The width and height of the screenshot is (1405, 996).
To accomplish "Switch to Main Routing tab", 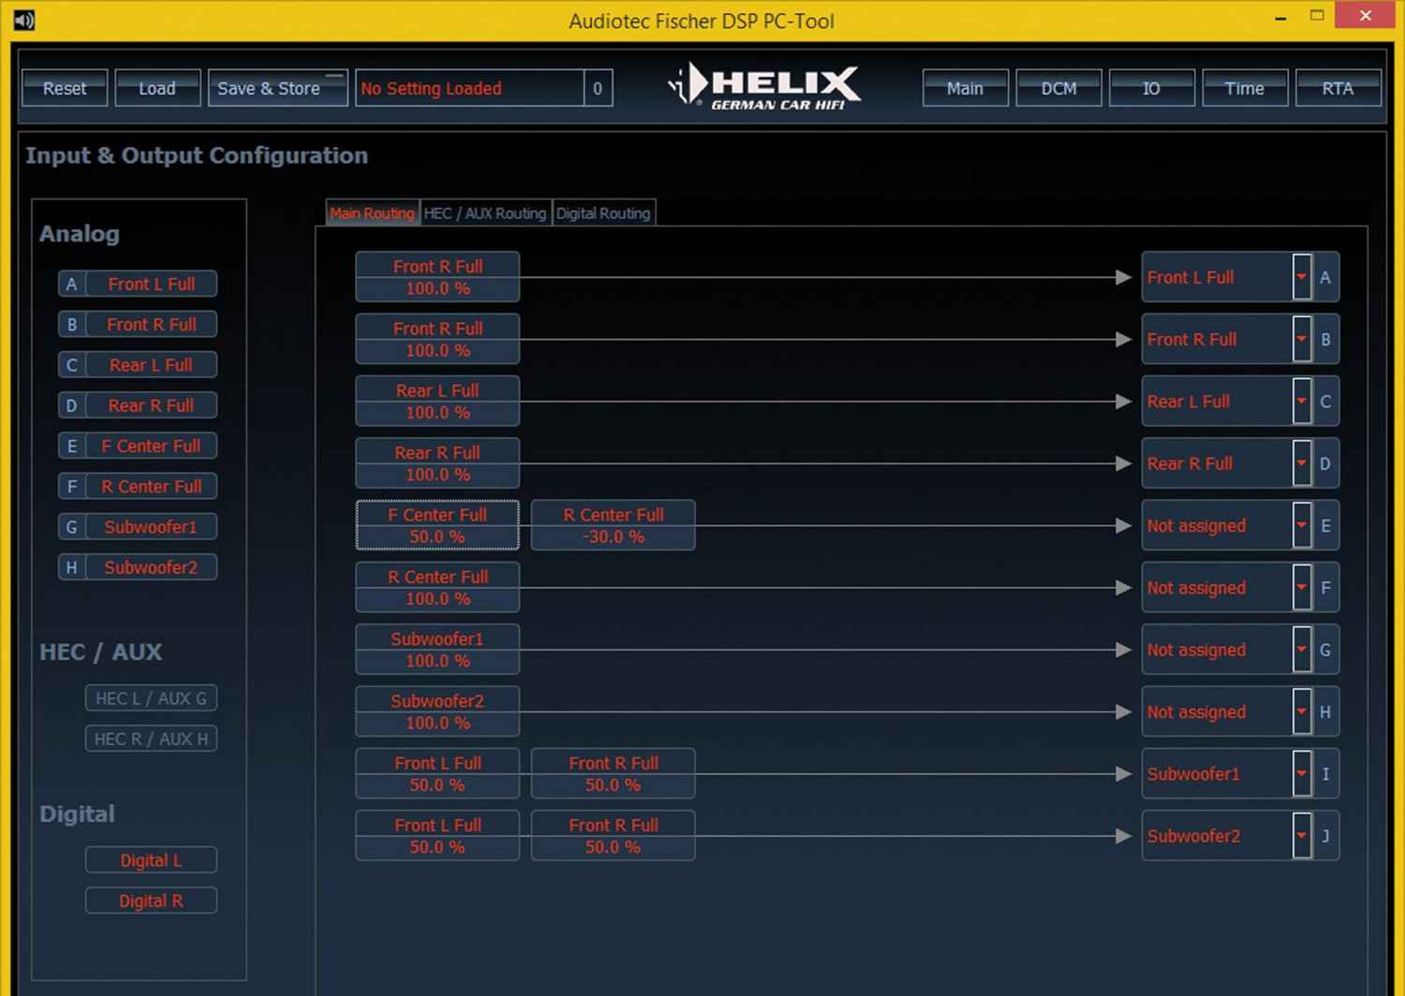I will click(372, 213).
